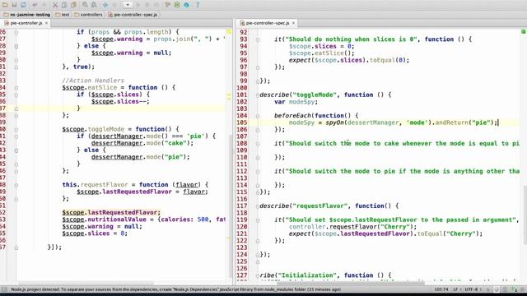This screenshot has height=296, width=527.
Task: Click the tool windows icon in the status bar's left corner
Action: [4, 289]
